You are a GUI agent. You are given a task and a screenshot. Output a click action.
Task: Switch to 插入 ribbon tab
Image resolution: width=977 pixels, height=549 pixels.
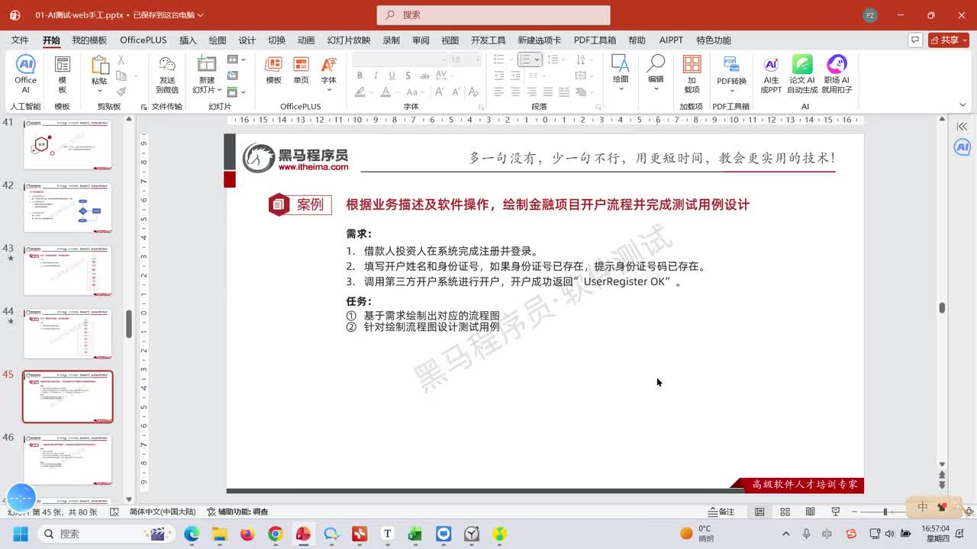pos(188,40)
